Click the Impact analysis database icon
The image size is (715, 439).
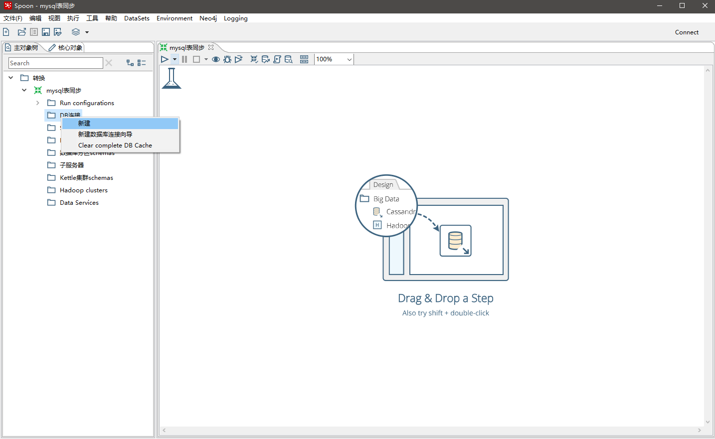(x=266, y=59)
